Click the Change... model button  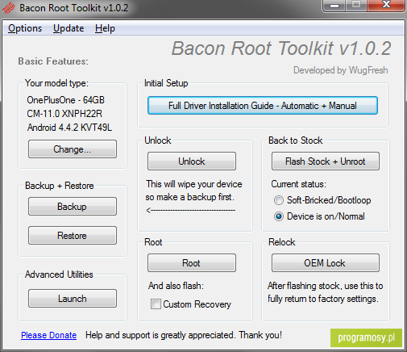coord(73,149)
